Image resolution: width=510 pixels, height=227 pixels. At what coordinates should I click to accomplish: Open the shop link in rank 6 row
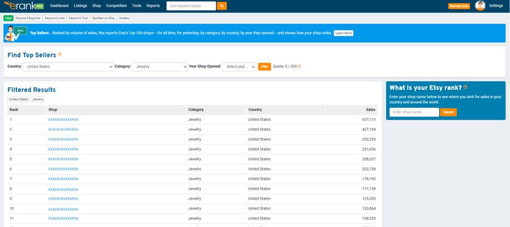[x=63, y=169]
